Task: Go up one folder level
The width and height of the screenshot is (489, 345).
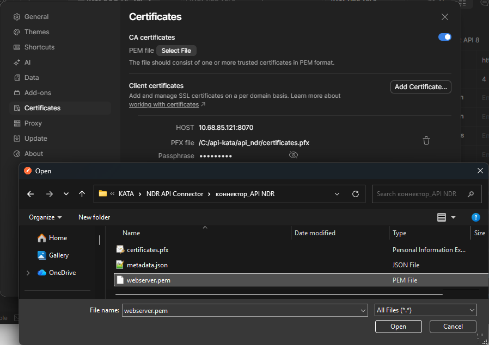Action: pos(82,194)
